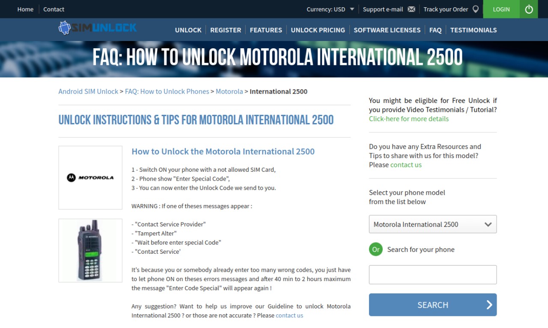
Task: Click the green Or circle badge
Action: (376, 249)
